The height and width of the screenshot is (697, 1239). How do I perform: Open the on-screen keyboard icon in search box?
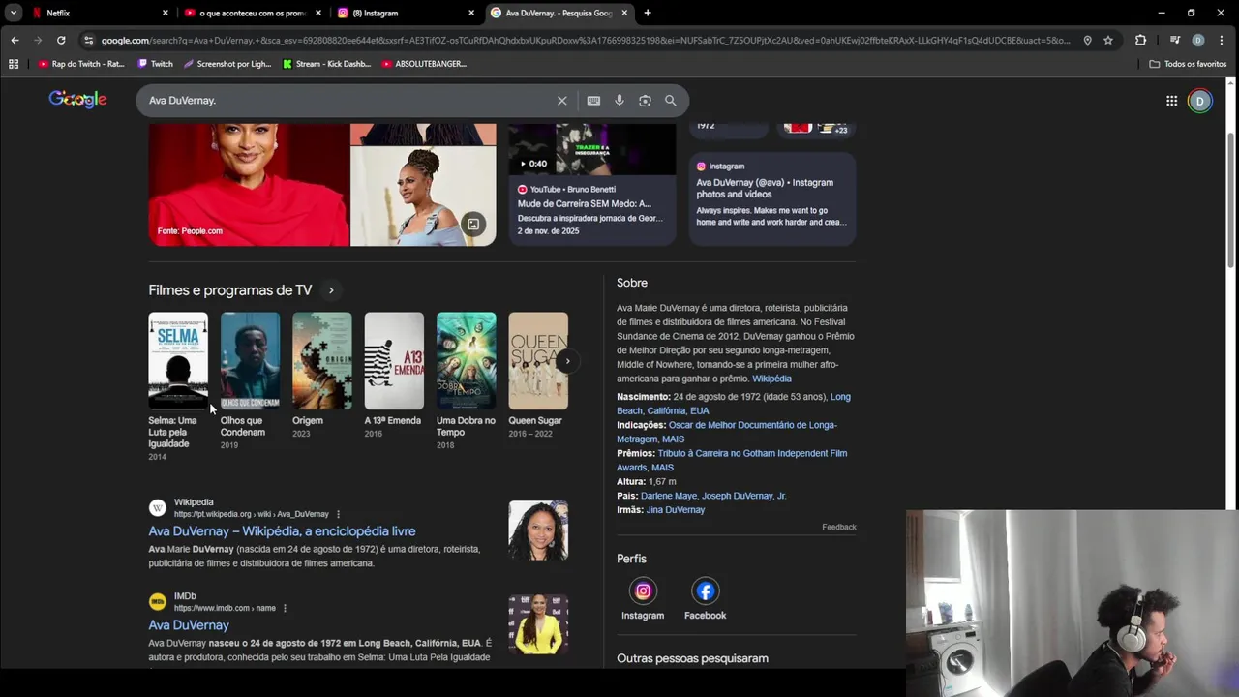[593, 101]
